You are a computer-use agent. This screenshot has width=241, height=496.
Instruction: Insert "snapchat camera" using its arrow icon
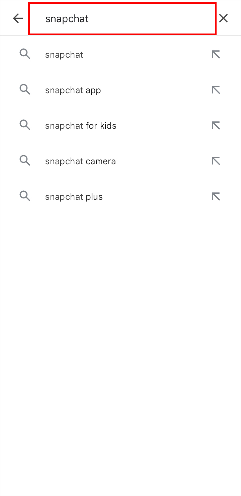[x=216, y=161]
